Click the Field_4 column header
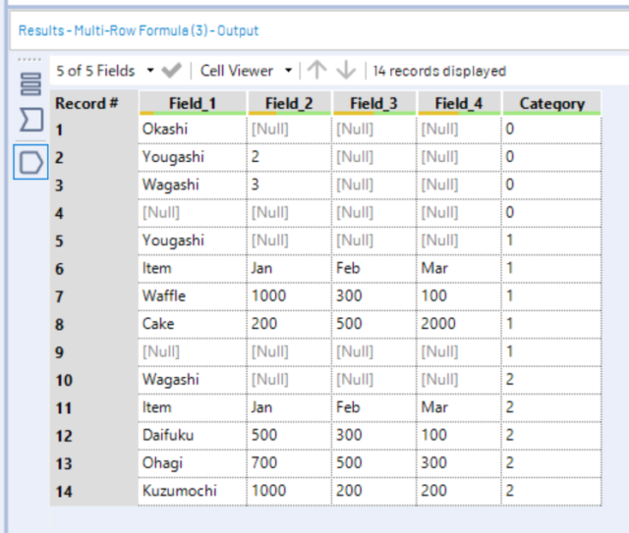Image resolution: width=629 pixels, height=533 pixels. coord(459,103)
